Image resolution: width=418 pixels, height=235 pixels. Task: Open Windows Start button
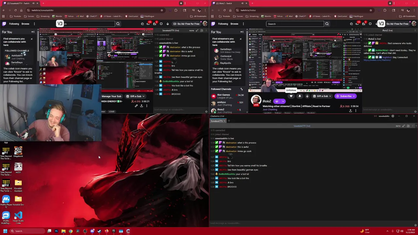coord(5,231)
